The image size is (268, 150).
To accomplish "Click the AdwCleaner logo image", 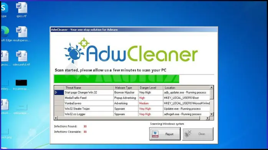I will 131,51.
